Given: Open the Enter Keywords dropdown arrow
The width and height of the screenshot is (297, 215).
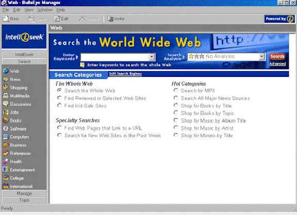Looking at the screenshot, I should 152,57.
